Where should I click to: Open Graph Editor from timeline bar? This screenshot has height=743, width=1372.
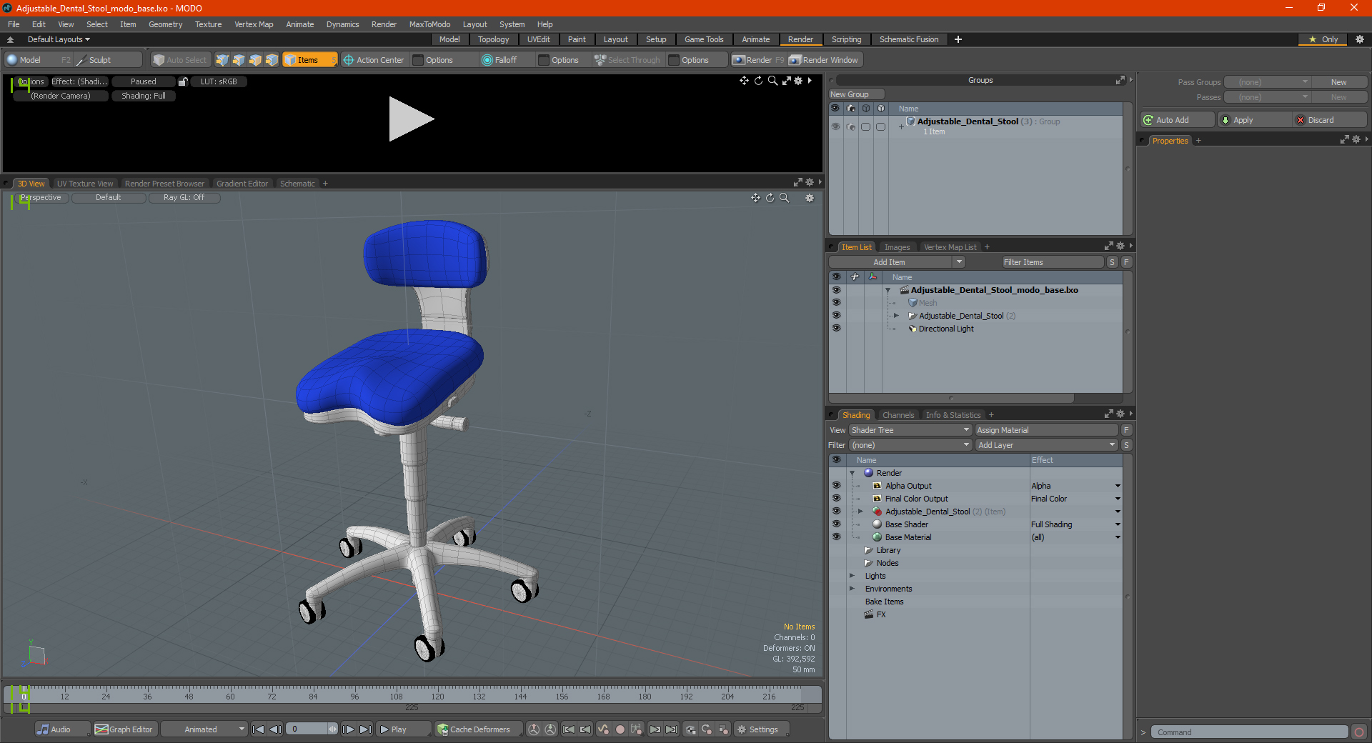[124, 729]
